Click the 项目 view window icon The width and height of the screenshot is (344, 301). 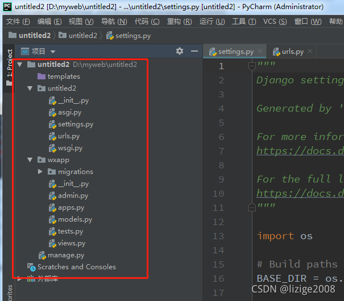(x=25, y=52)
